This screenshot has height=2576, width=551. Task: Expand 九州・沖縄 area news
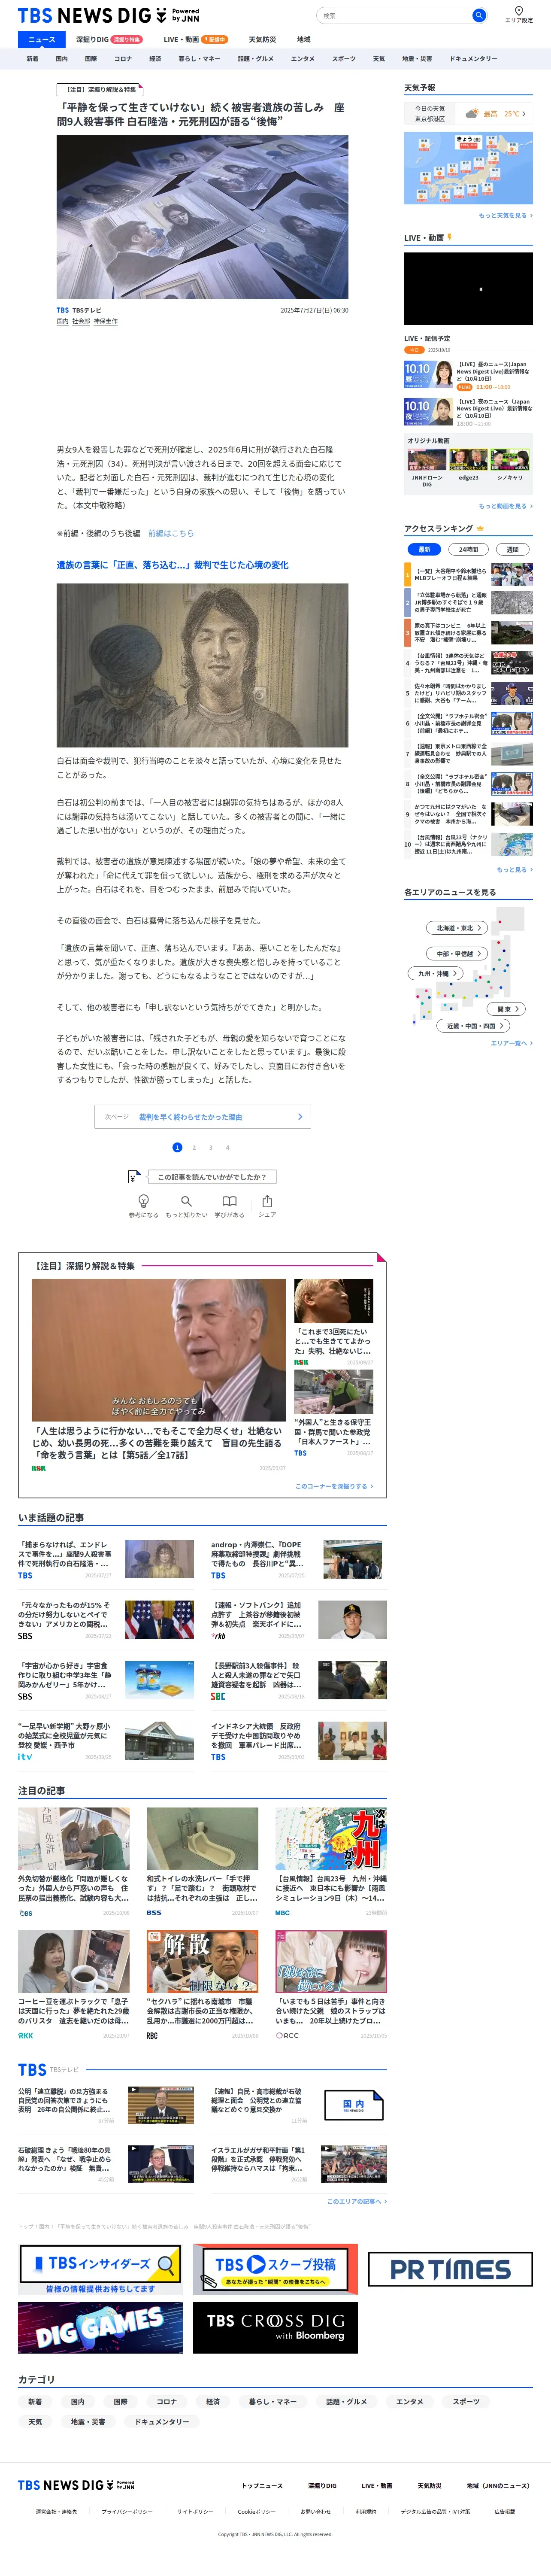tap(437, 973)
